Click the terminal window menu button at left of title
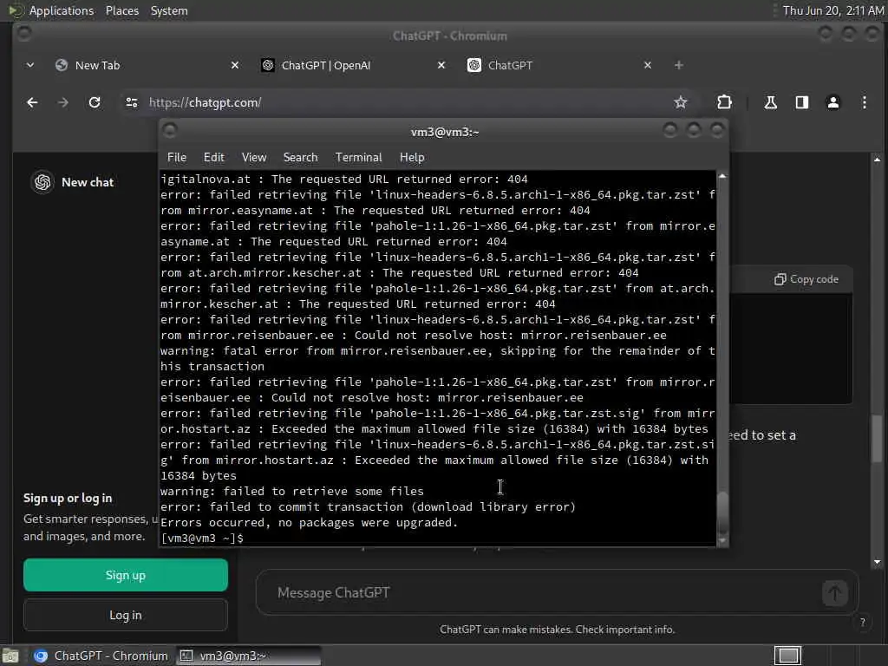888x666 pixels. coord(170,131)
